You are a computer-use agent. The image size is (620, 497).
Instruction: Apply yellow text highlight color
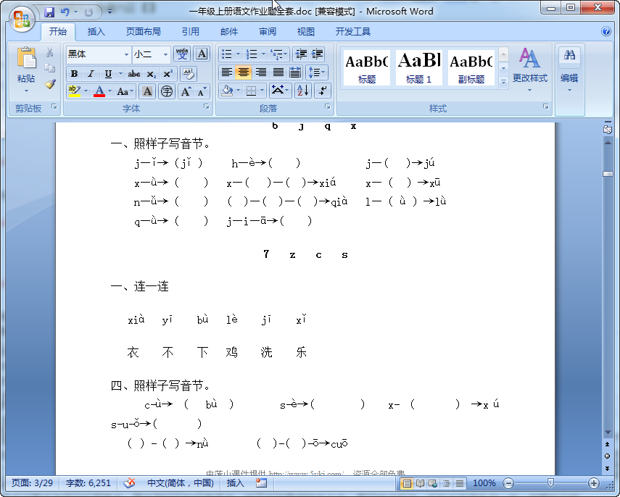[74, 92]
